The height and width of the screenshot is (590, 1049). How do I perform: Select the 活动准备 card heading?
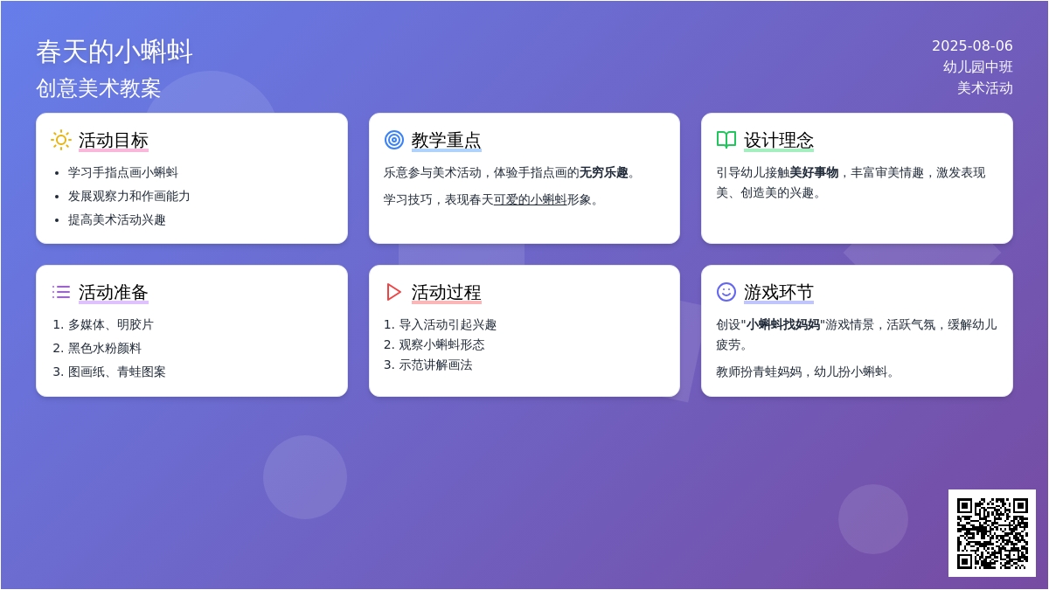(114, 292)
